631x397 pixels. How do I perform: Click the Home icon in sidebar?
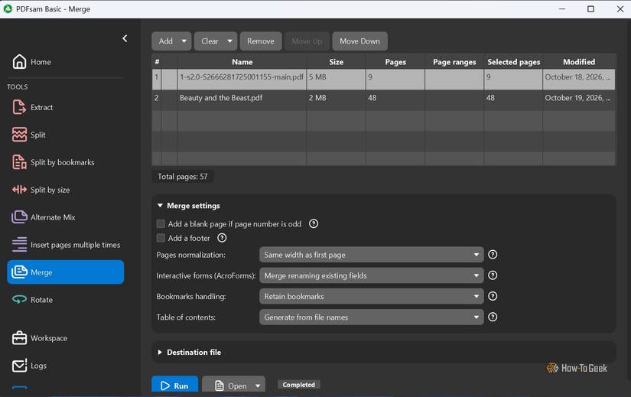tap(19, 62)
